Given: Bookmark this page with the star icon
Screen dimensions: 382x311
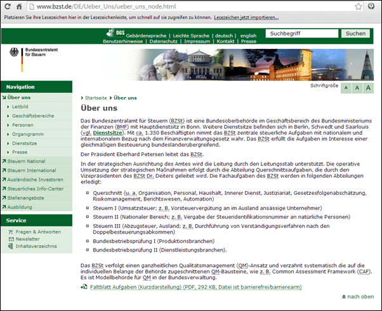Looking at the screenshot, I should click(x=358, y=6).
